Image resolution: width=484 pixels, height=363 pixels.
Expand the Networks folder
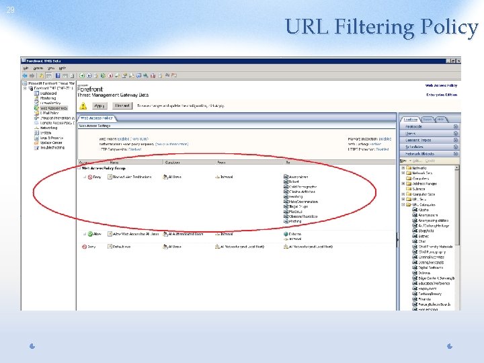click(x=403, y=168)
